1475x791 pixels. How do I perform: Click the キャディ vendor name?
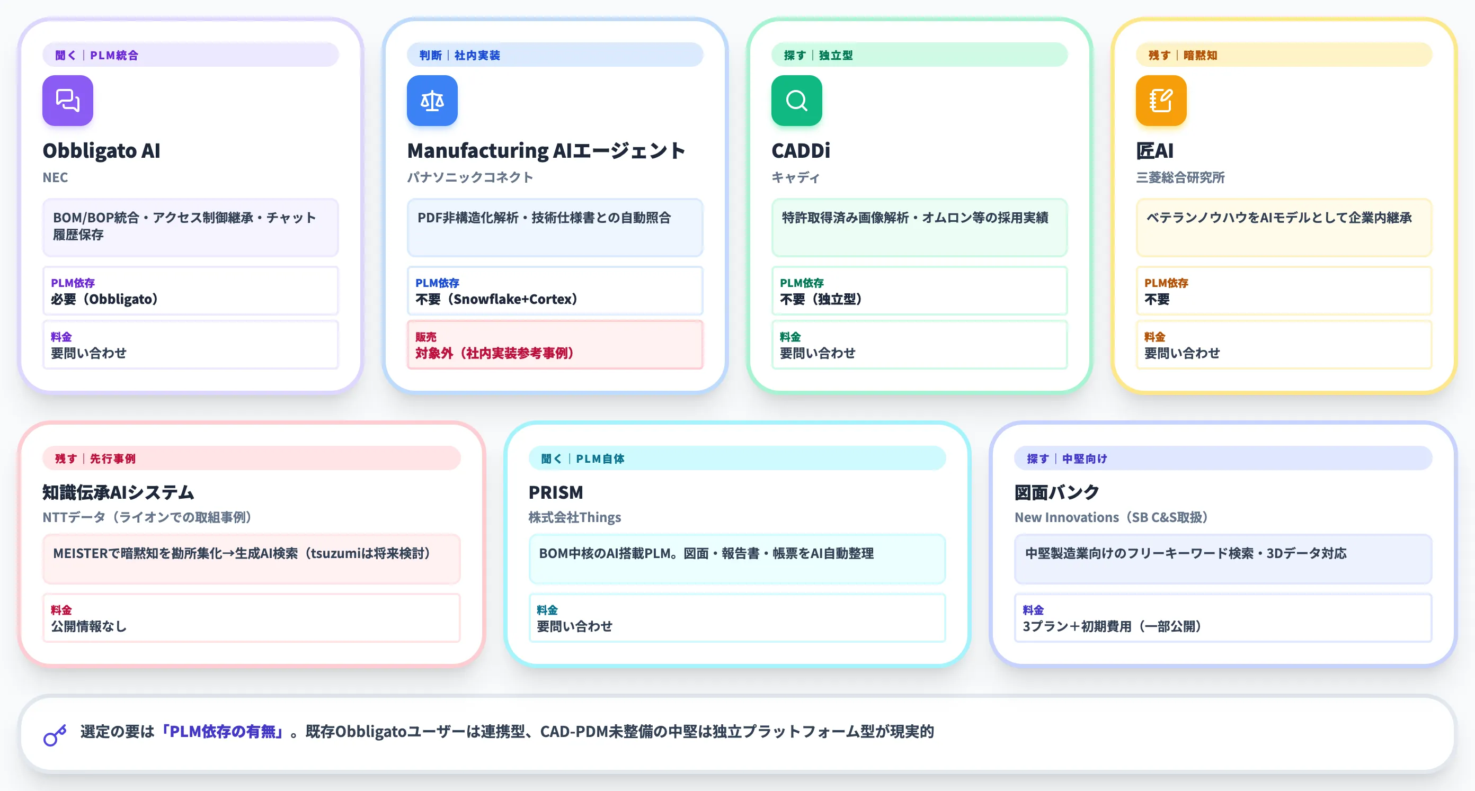click(795, 177)
